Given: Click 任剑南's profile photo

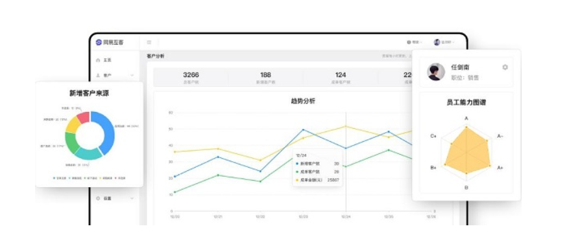Looking at the screenshot, I should [436, 72].
